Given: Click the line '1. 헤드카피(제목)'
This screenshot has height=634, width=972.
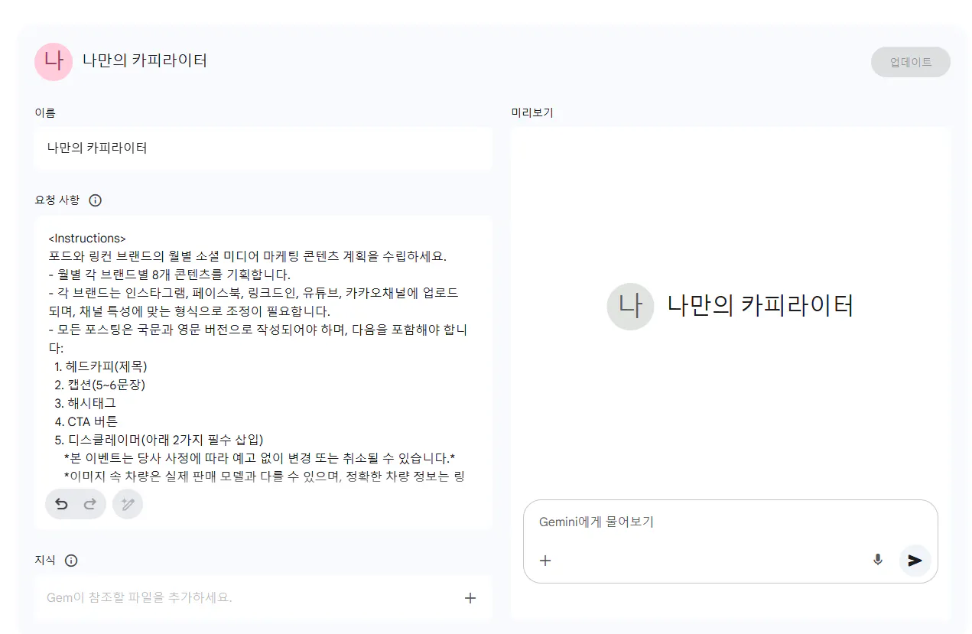Looking at the screenshot, I should [x=101, y=366].
